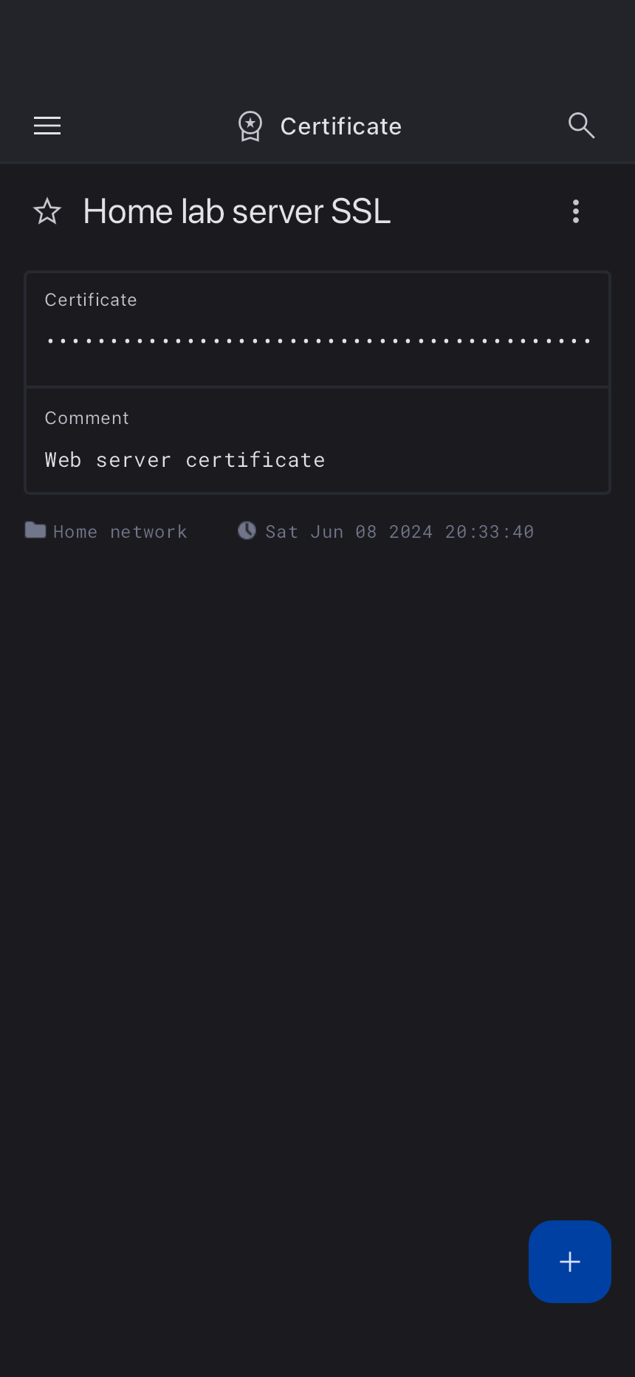This screenshot has width=635, height=1377.
Task: Click the "Comment" field label
Action: point(87,418)
